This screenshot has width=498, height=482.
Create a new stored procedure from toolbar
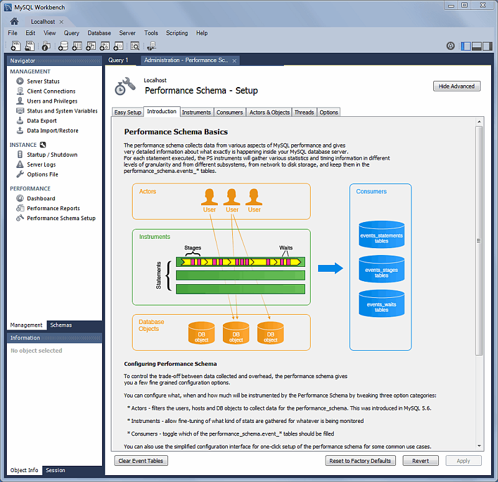click(x=105, y=46)
